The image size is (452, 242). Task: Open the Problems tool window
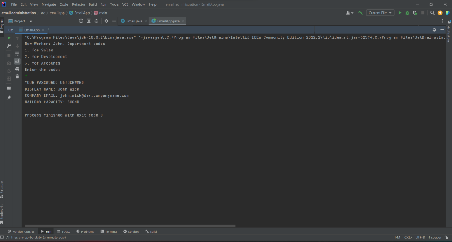click(x=85, y=231)
